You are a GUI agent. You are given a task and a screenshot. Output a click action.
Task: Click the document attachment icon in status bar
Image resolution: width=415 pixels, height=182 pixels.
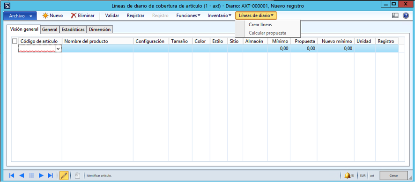tap(77, 175)
